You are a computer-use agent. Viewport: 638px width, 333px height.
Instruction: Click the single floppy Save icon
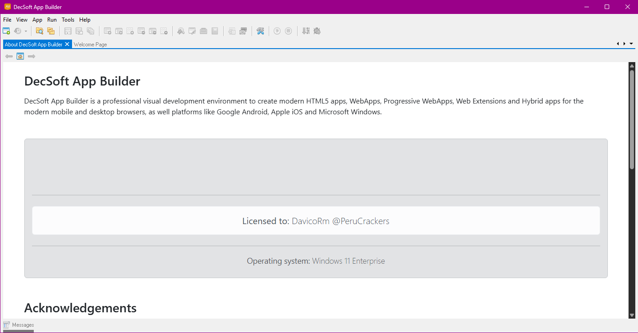(68, 31)
